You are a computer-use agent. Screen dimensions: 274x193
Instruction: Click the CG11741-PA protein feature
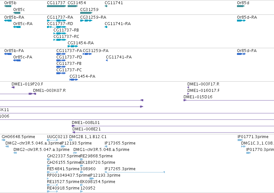pyautogui.click(x=107, y=60)
